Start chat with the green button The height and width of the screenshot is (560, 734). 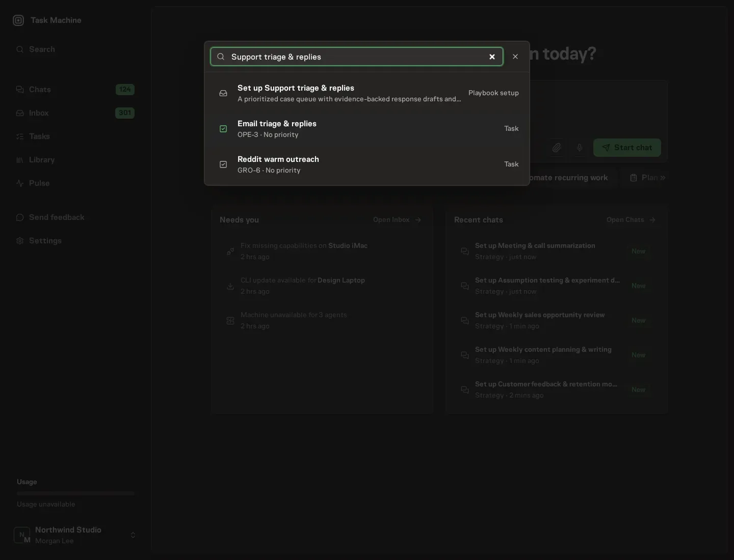point(627,148)
